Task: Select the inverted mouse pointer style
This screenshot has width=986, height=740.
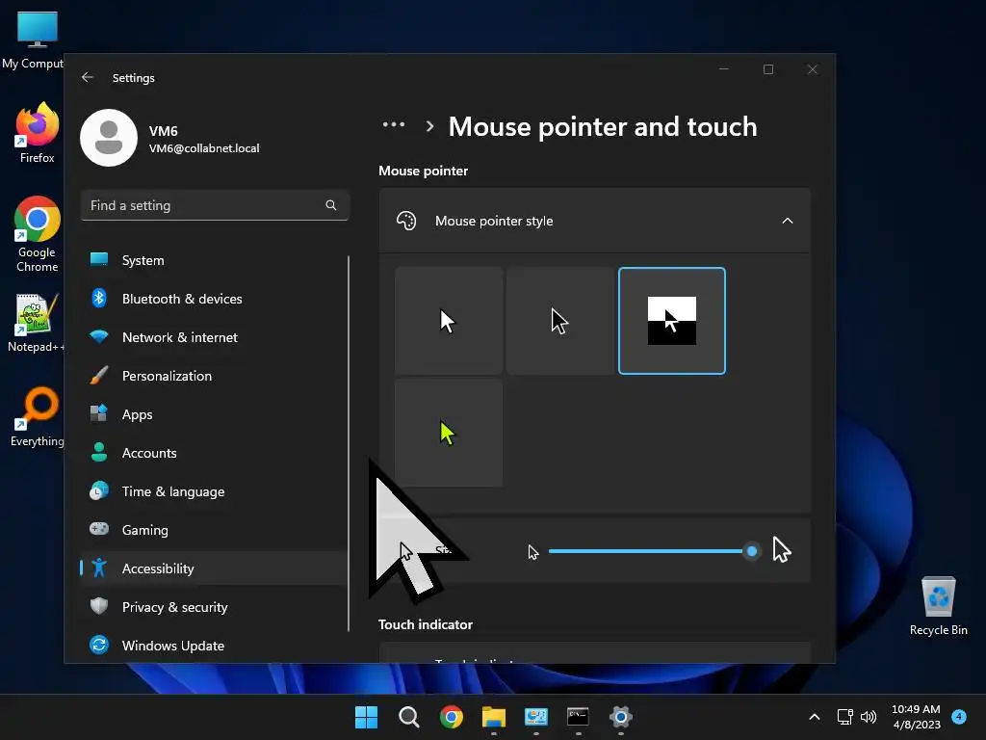Action: coord(671,321)
